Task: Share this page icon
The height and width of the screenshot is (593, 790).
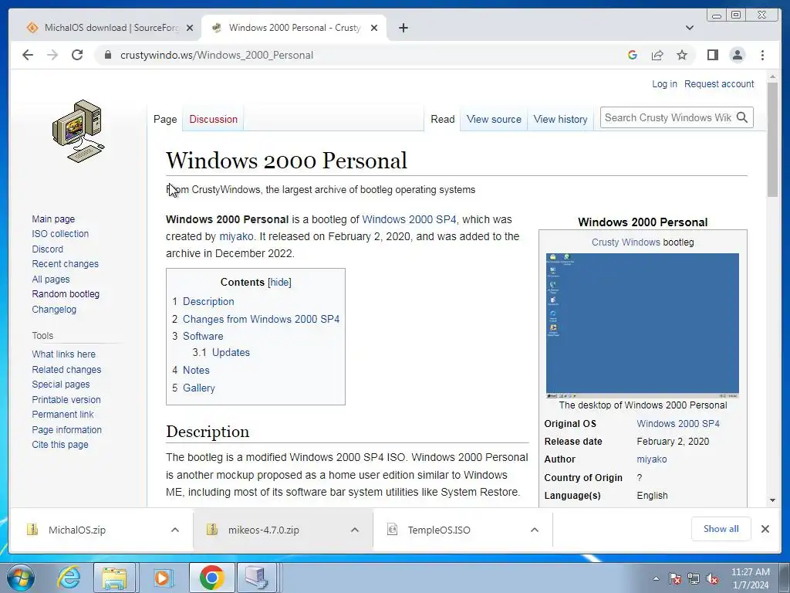Action: (x=657, y=55)
